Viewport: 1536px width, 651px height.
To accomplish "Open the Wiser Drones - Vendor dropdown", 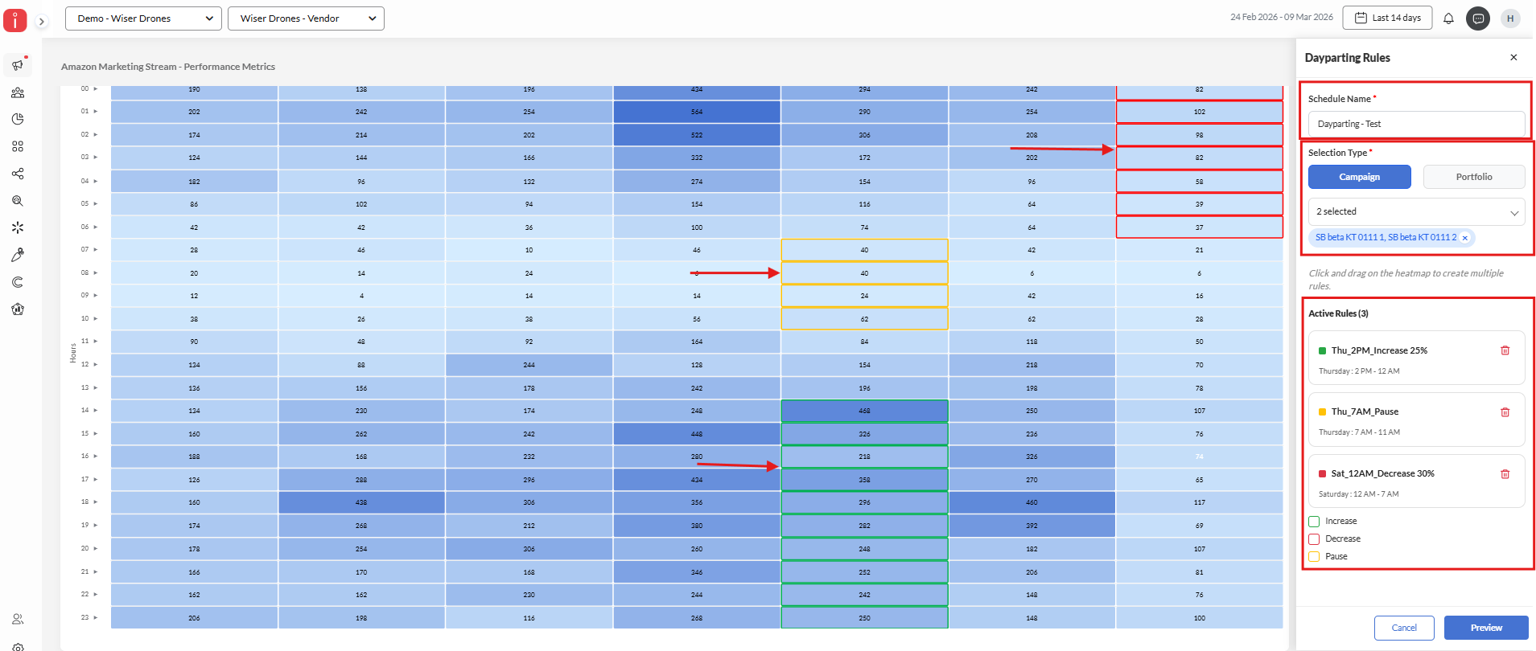I will point(307,18).
